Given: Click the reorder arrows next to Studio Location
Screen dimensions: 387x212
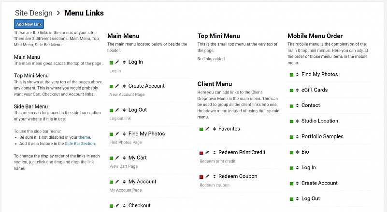Looking at the screenshot, I should tap(297, 121).
